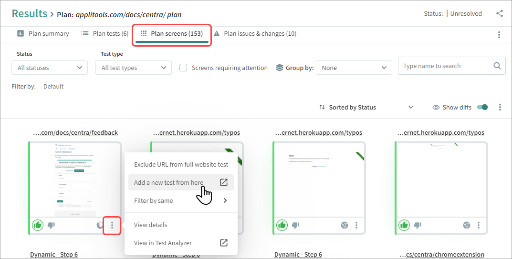Switch to the Plan summary tab
Viewport: 512px width, 259px height.
pyautogui.click(x=43, y=34)
